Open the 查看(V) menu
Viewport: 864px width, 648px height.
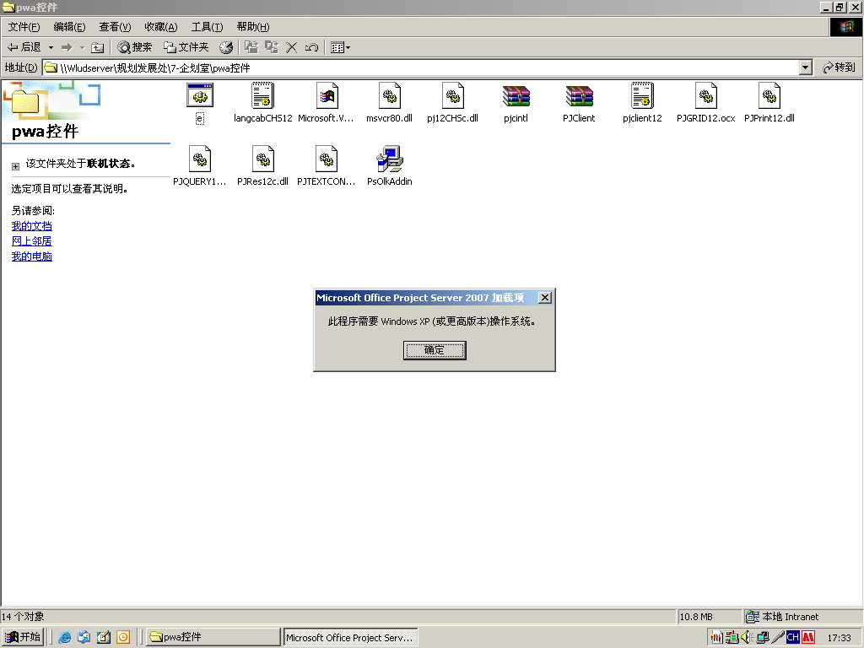pos(115,27)
